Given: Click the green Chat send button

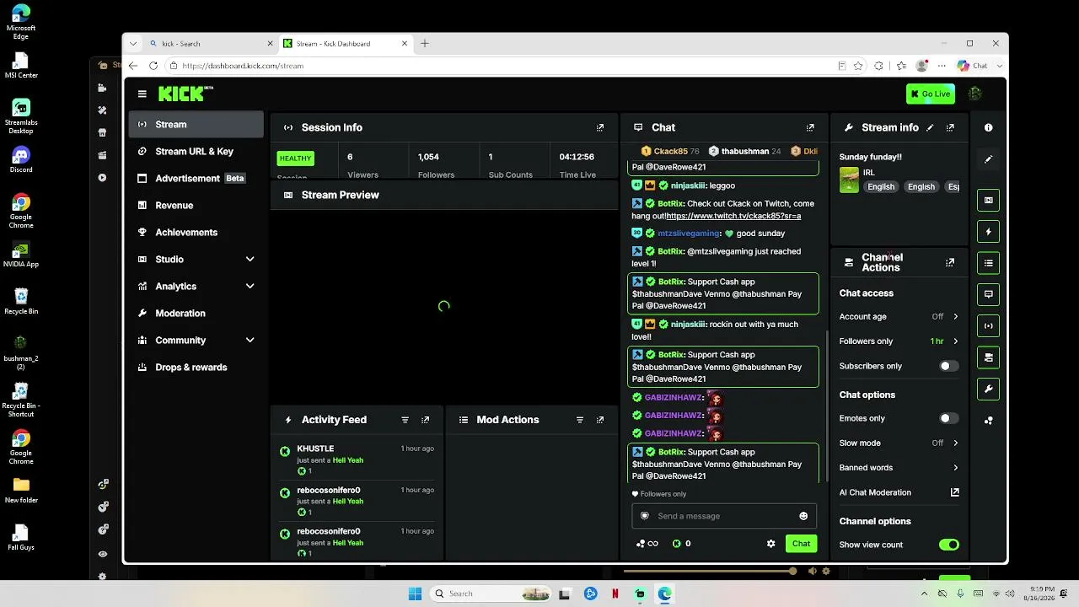Looking at the screenshot, I should coord(801,544).
